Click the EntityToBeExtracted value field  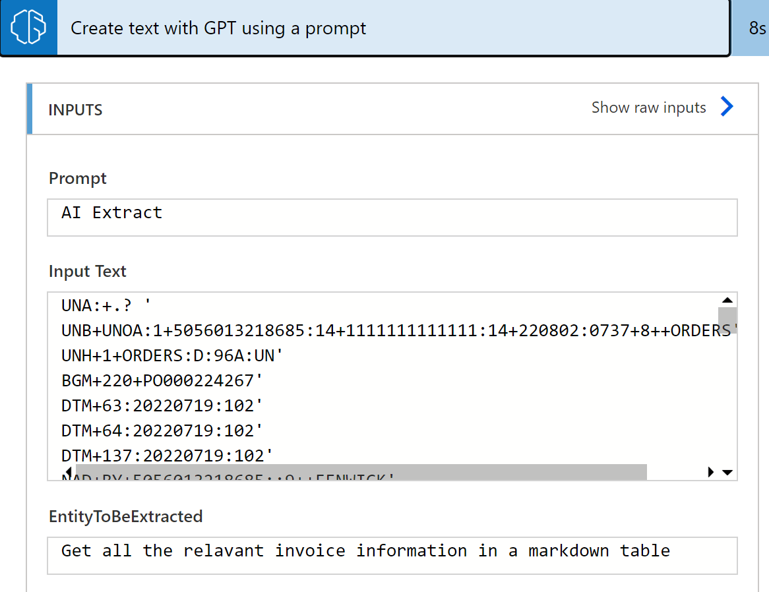(x=392, y=555)
